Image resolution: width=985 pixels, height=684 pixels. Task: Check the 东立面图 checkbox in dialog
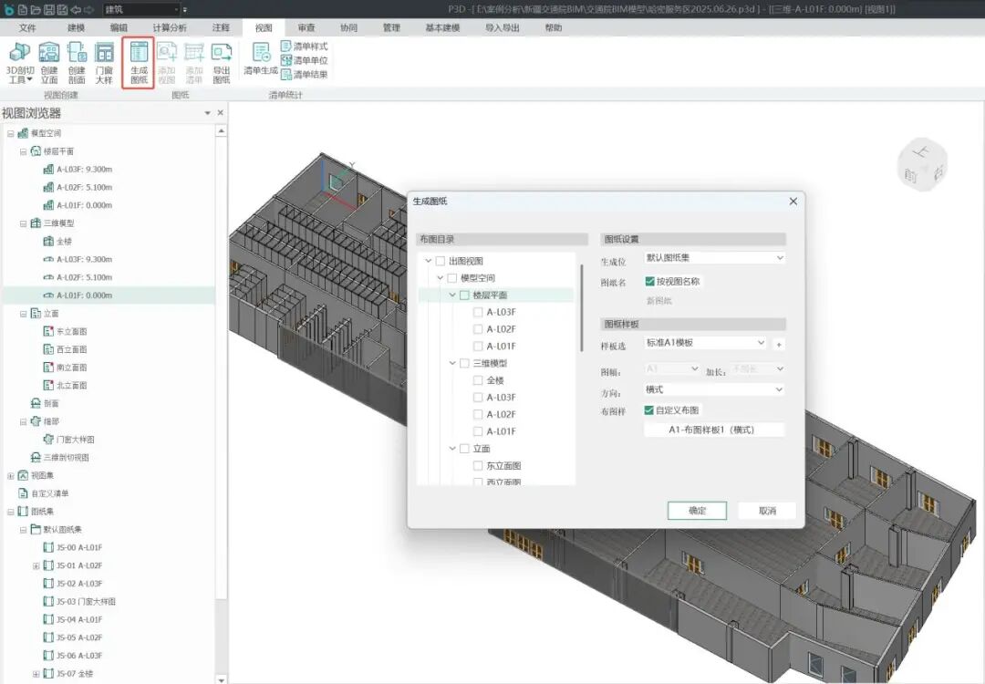pyautogui.click(x=478, y=465)
